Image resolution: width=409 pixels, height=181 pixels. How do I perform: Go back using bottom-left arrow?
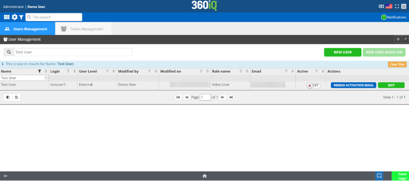pyautogui.click(x=6, y=176)
